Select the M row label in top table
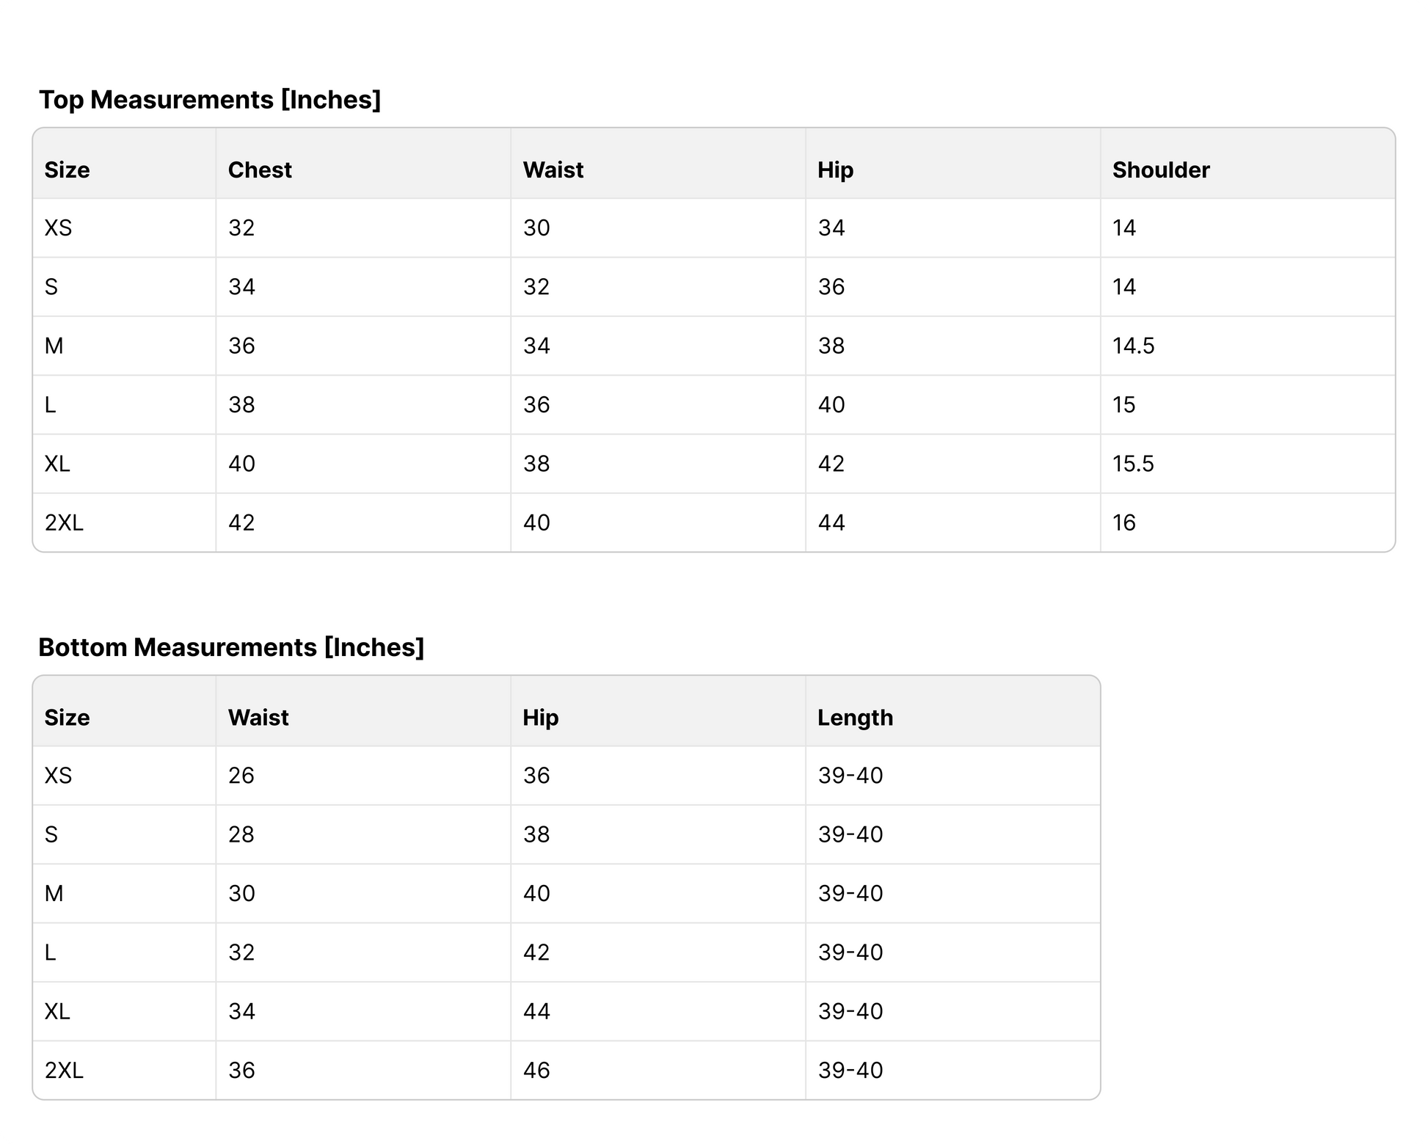 (x=54, y=346)
